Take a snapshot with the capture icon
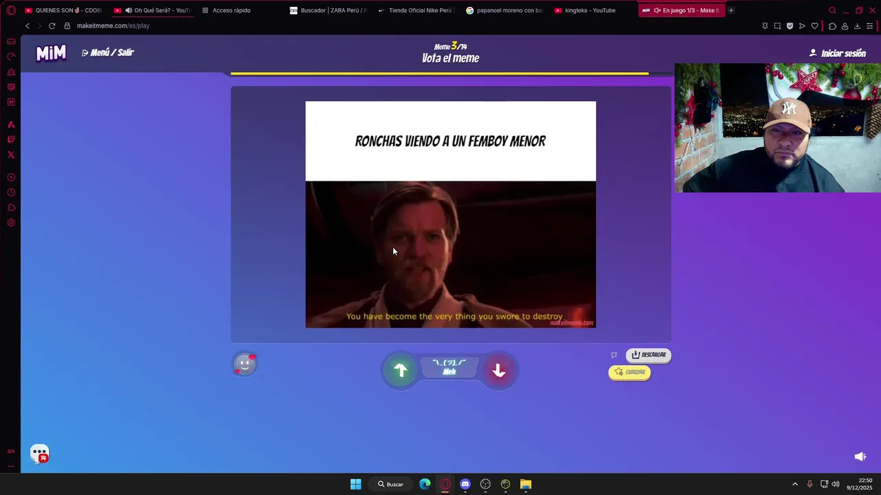Viewport: 881px width, 495px height. click(777, 26)
